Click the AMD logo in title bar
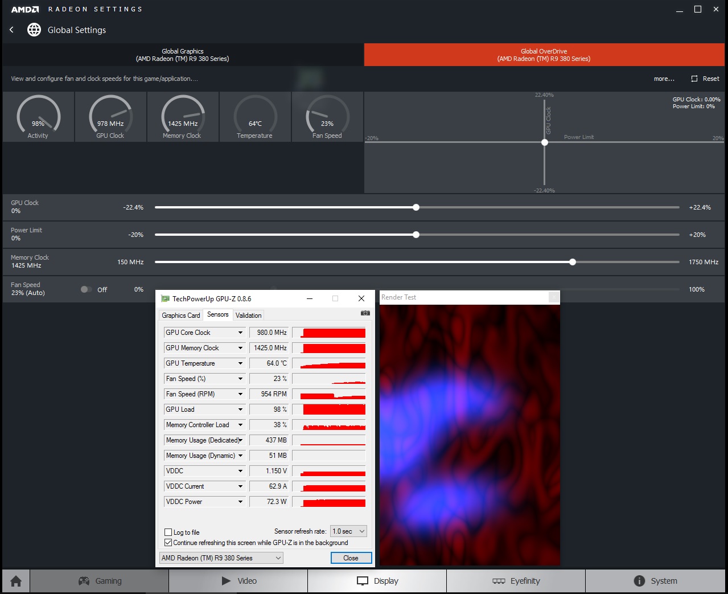The image size is (728, 594). click(25, 9)
